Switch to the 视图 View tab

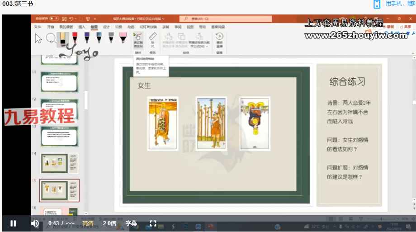pos(190,27)
